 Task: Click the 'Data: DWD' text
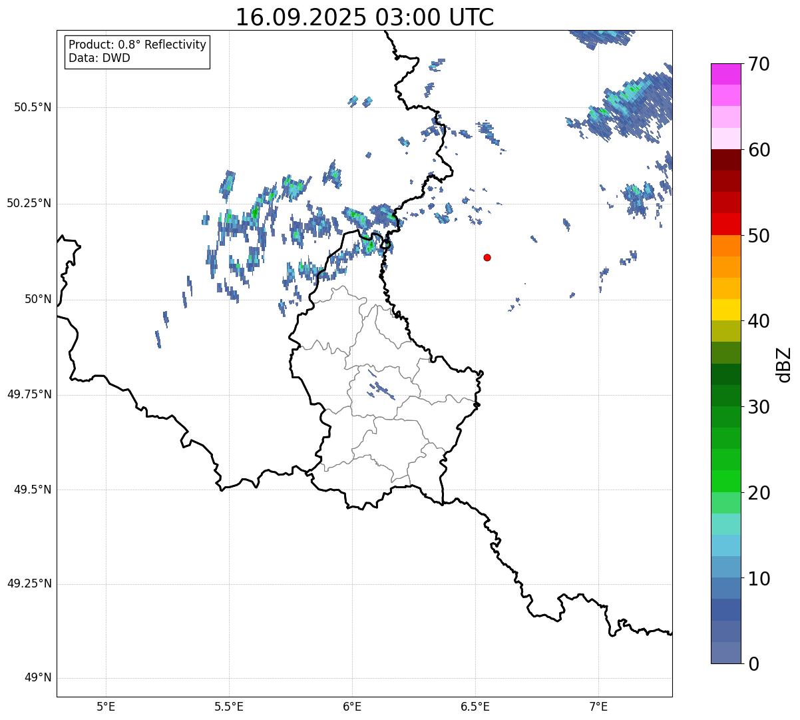point(100,58)
